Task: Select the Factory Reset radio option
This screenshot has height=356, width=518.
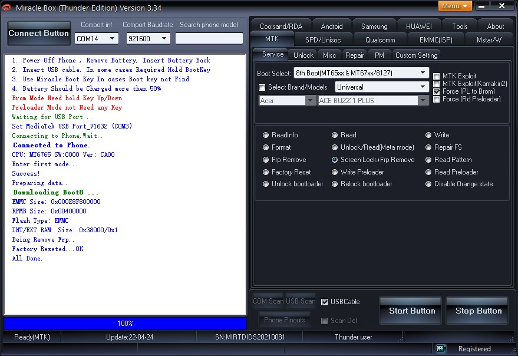Action: tap(266, 172)
